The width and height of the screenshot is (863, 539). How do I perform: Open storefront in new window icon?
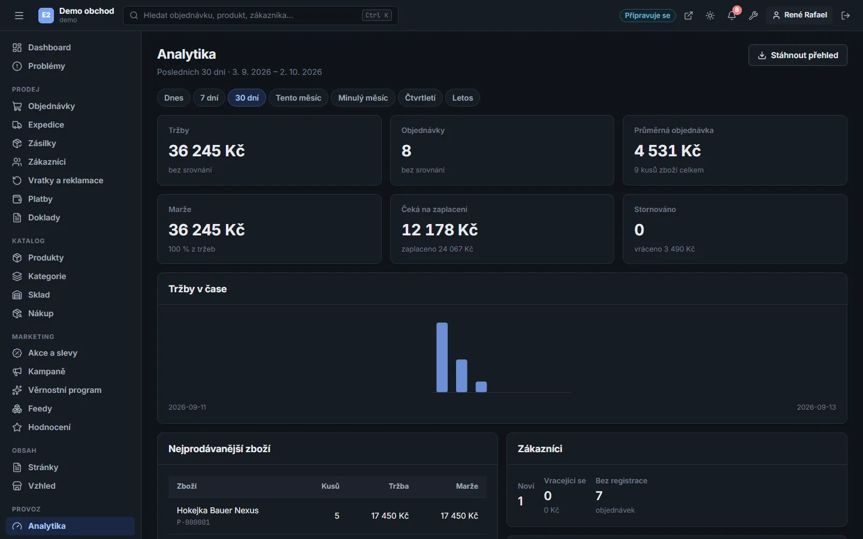689,16
